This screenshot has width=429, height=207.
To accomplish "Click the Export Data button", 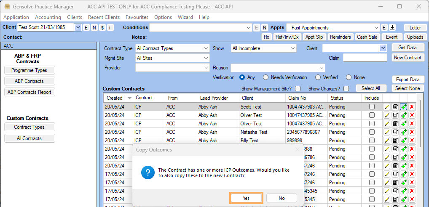I will pyautogui.click(x=408, y=80).
